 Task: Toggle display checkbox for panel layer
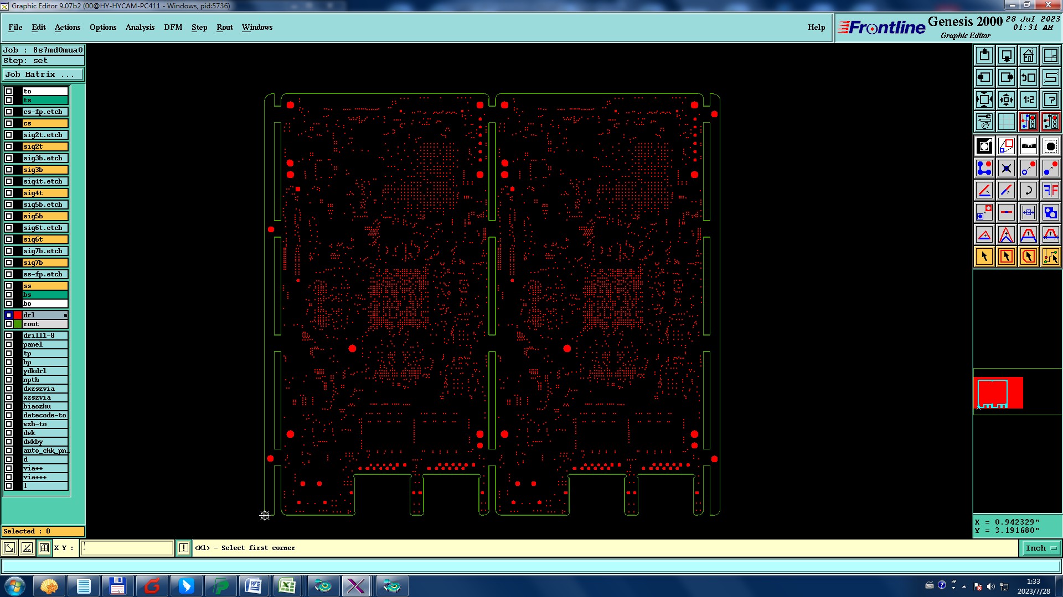9,344
